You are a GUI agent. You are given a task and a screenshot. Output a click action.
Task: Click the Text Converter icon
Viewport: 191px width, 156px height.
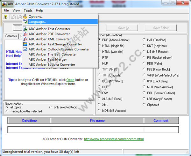tap(25, 29)
